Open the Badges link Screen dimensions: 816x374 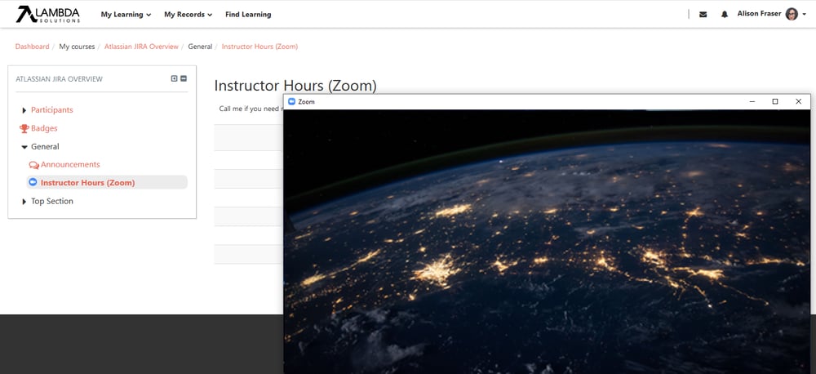coord(44,128)
